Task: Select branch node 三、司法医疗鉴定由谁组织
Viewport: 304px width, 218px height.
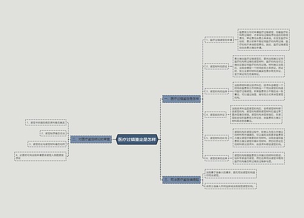Action: pyautogui.click(x=181, y=180)
